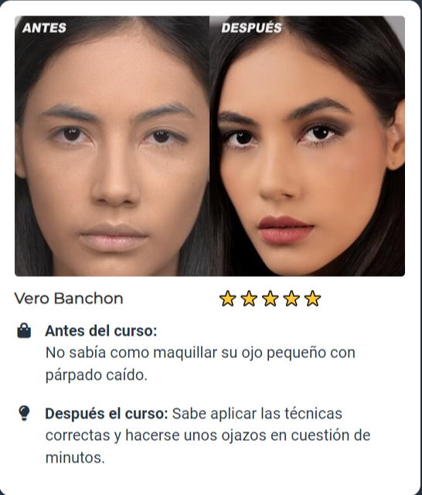Click the fourth gold star

[291, 299]
